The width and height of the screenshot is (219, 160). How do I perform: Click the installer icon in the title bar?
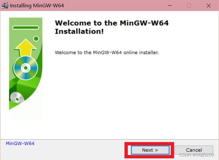(x=5, y=6)
